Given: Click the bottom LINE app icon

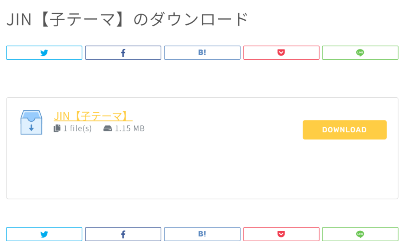Looking at the screenshot, I should 360,234.
